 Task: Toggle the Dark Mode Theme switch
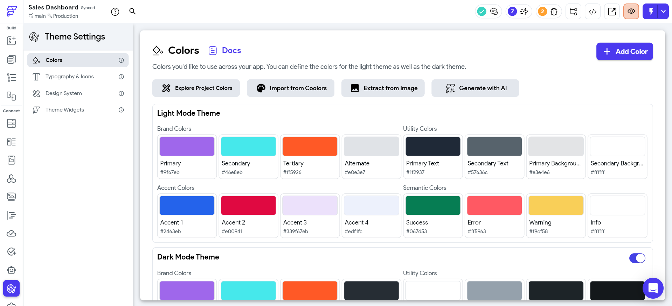point(637,258)
